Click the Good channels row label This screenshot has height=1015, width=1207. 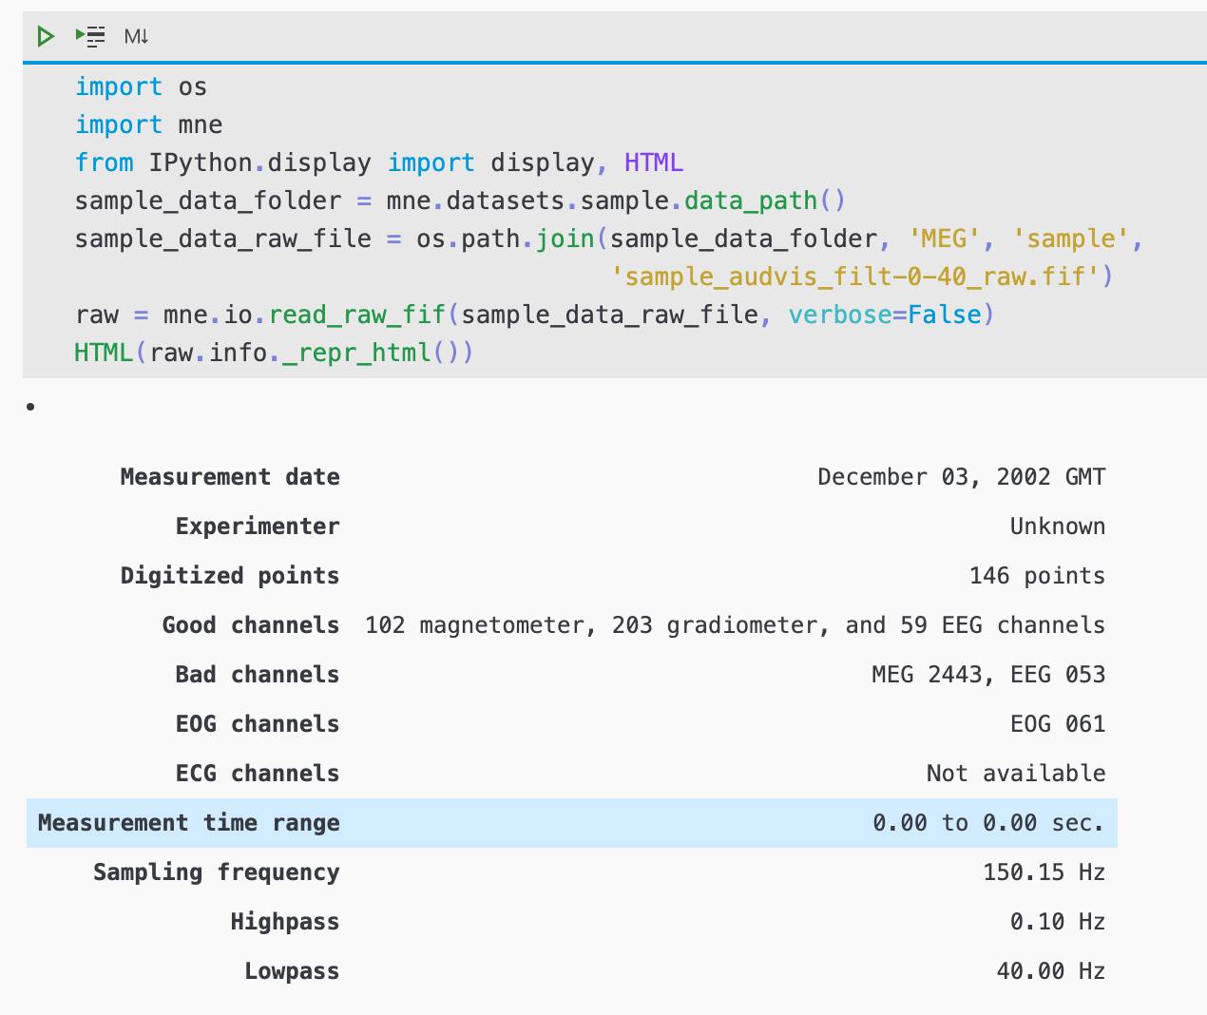click(x=251, y=625)
